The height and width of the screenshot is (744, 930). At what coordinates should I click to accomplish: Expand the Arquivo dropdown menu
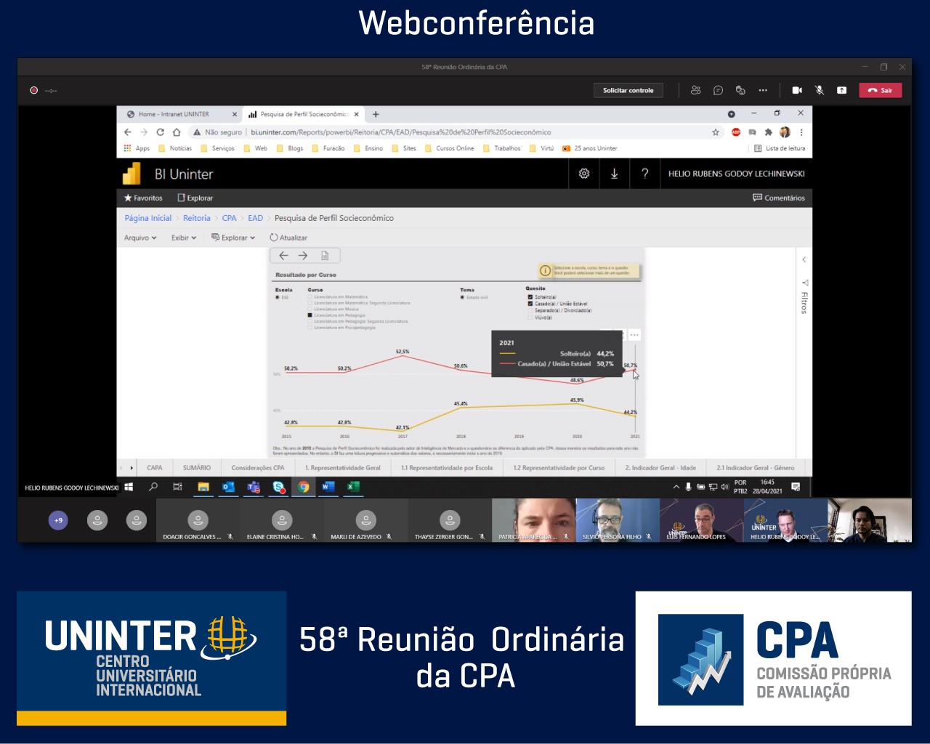pos(139,238)
